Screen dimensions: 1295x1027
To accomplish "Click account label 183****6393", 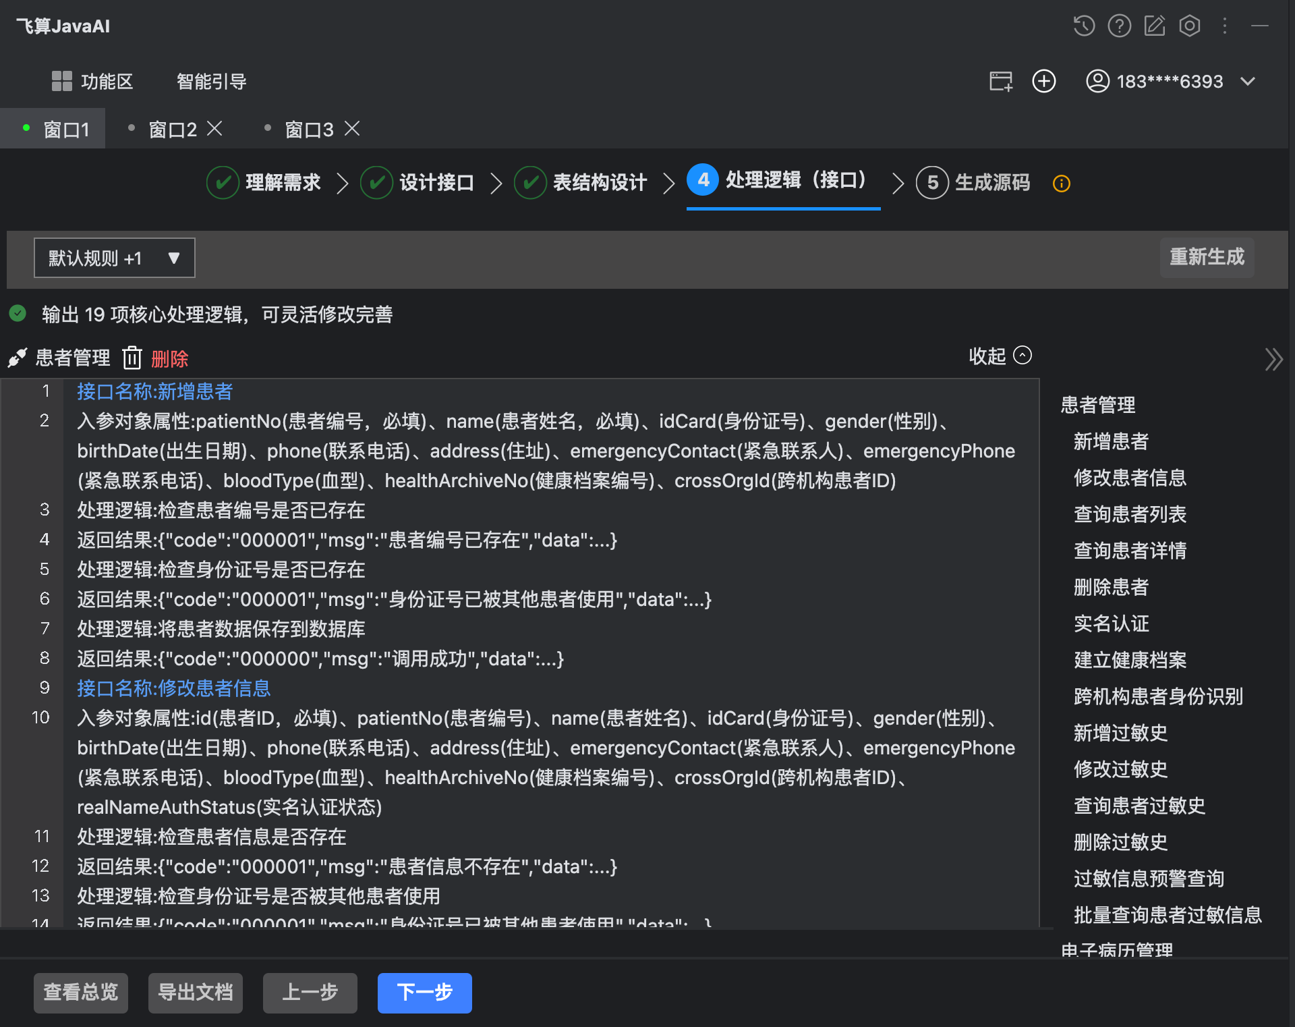I will pos(1170,82).
